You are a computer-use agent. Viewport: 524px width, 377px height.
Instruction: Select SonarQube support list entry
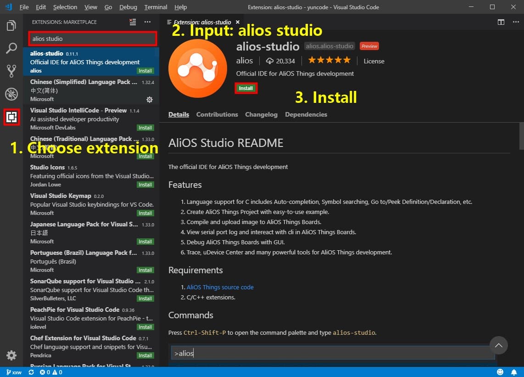click(91, 289)
